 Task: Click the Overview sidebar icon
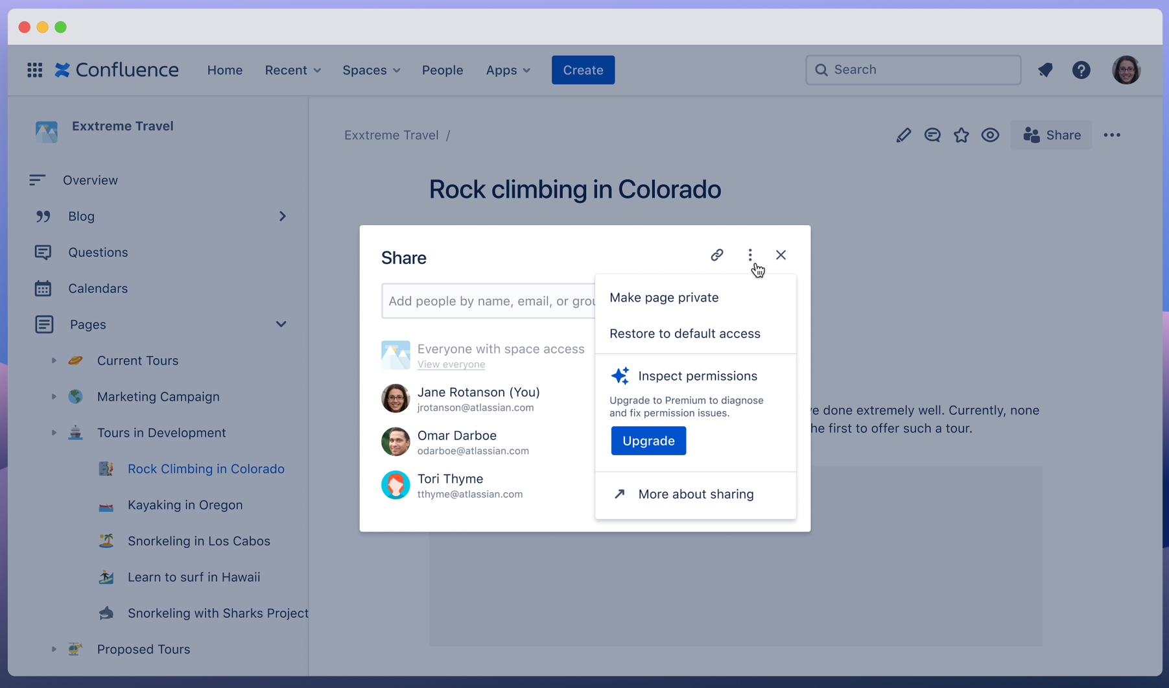point(37,180)
